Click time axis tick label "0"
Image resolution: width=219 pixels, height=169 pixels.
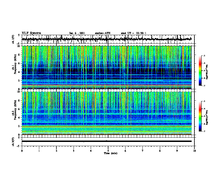pos(22,151)
